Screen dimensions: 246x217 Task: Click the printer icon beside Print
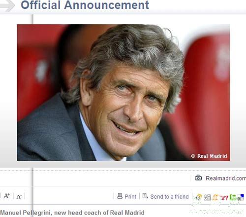point(120,196)
